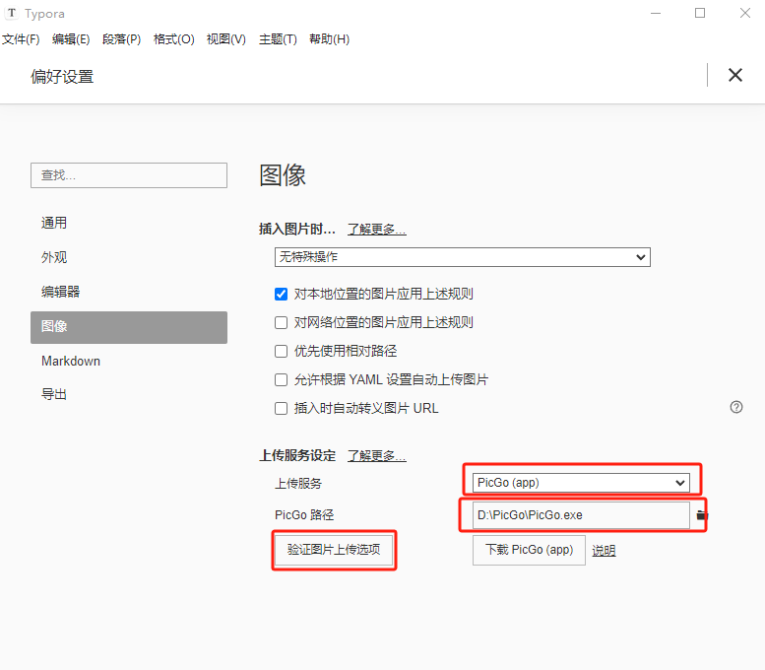Enable 对网络位置的图片应用上述规则 checkbox
Screen dimensions: 765x670
tap(281, 322)
